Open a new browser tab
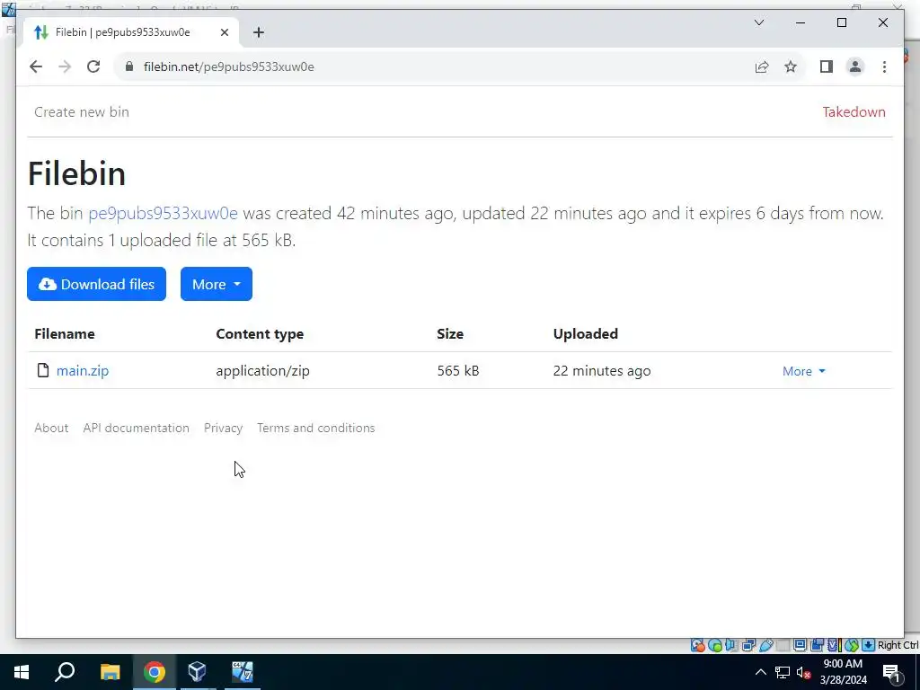 pos(259,32)
